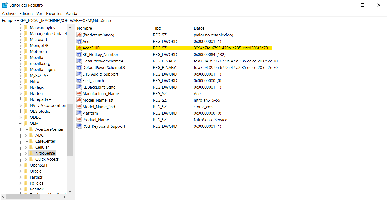This screenshot has width=387, height=200.
Task: Click the Quick Access folder icon
Action: [31, 159]
